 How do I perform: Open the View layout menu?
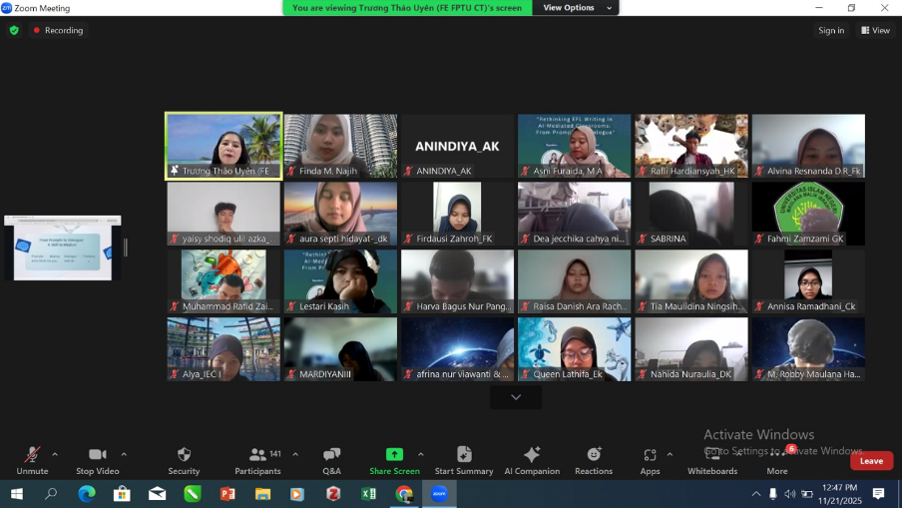pyautogui.click(x=875, y=30)
